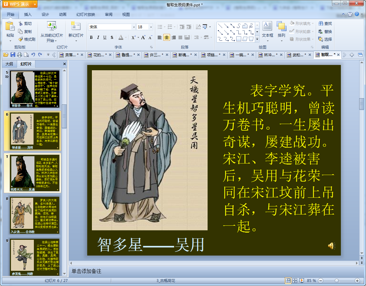Viewport: 366px width, 286px height.
Task: Click the Format Painter (格式刷) brush
Action: coord(21,39)
